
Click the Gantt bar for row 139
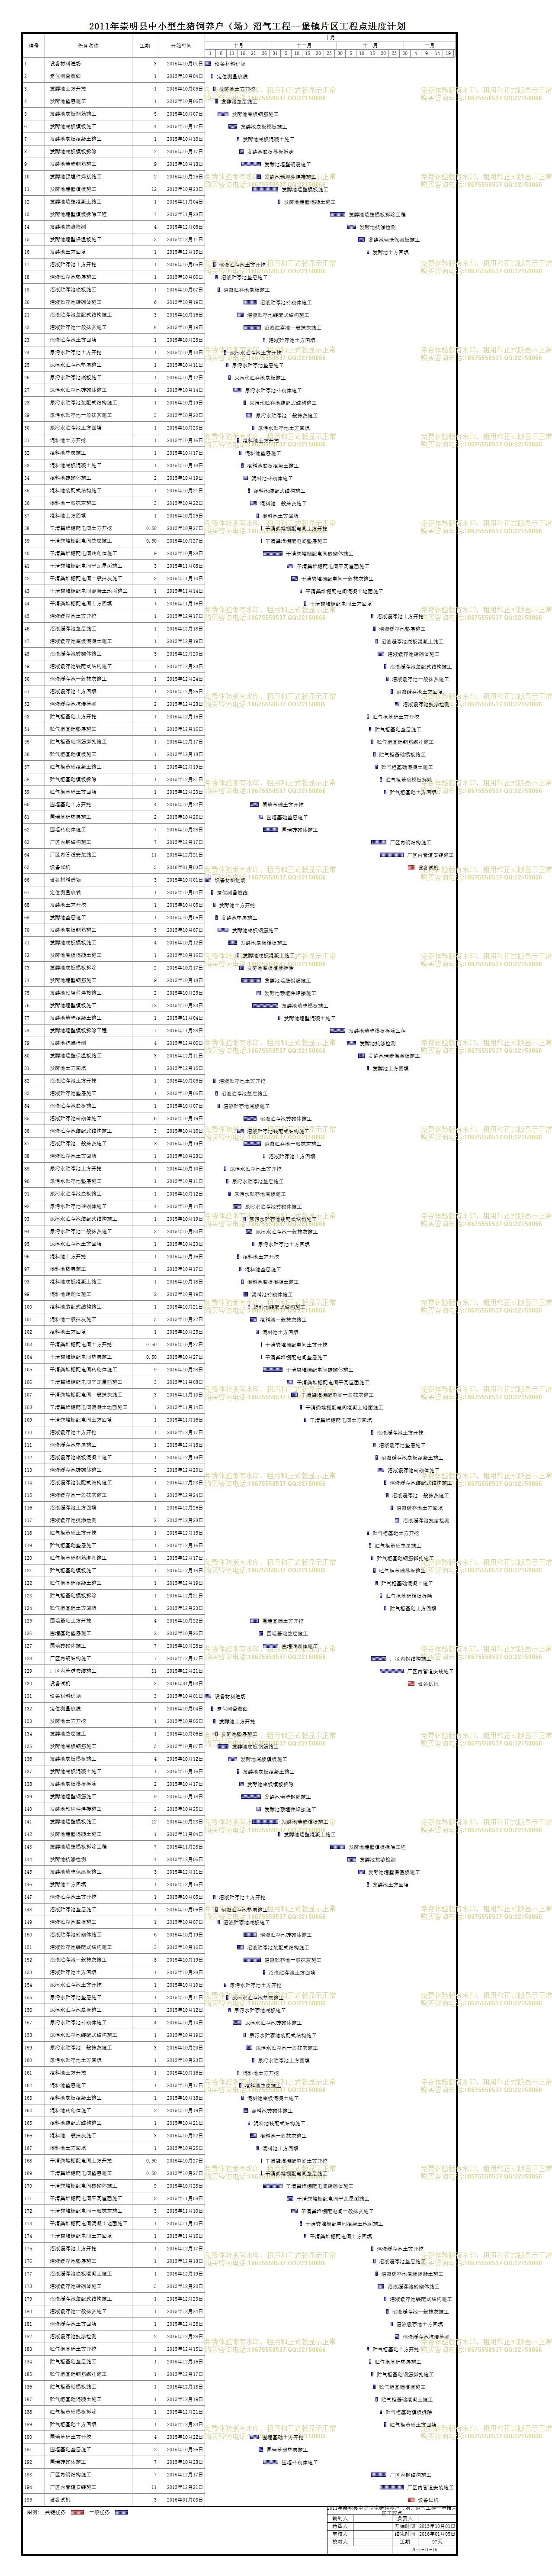click(250, 1796)
